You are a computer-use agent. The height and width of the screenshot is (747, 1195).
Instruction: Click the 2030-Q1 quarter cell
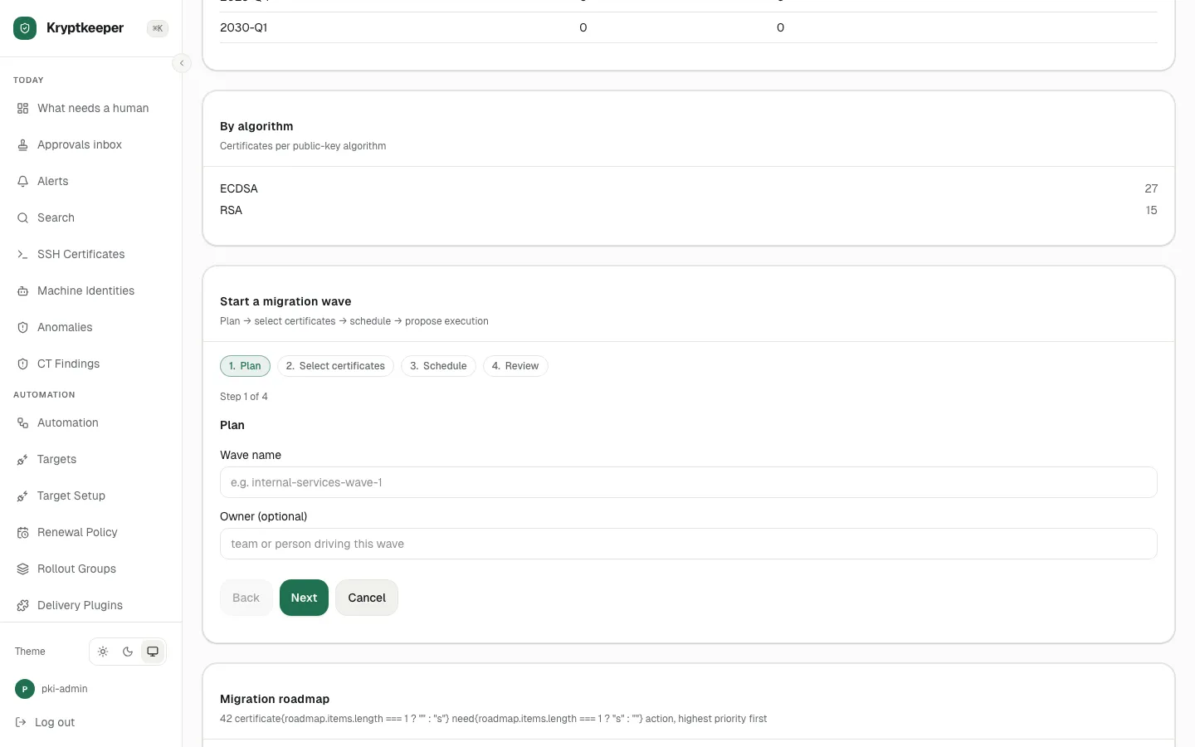coord(244,27)
